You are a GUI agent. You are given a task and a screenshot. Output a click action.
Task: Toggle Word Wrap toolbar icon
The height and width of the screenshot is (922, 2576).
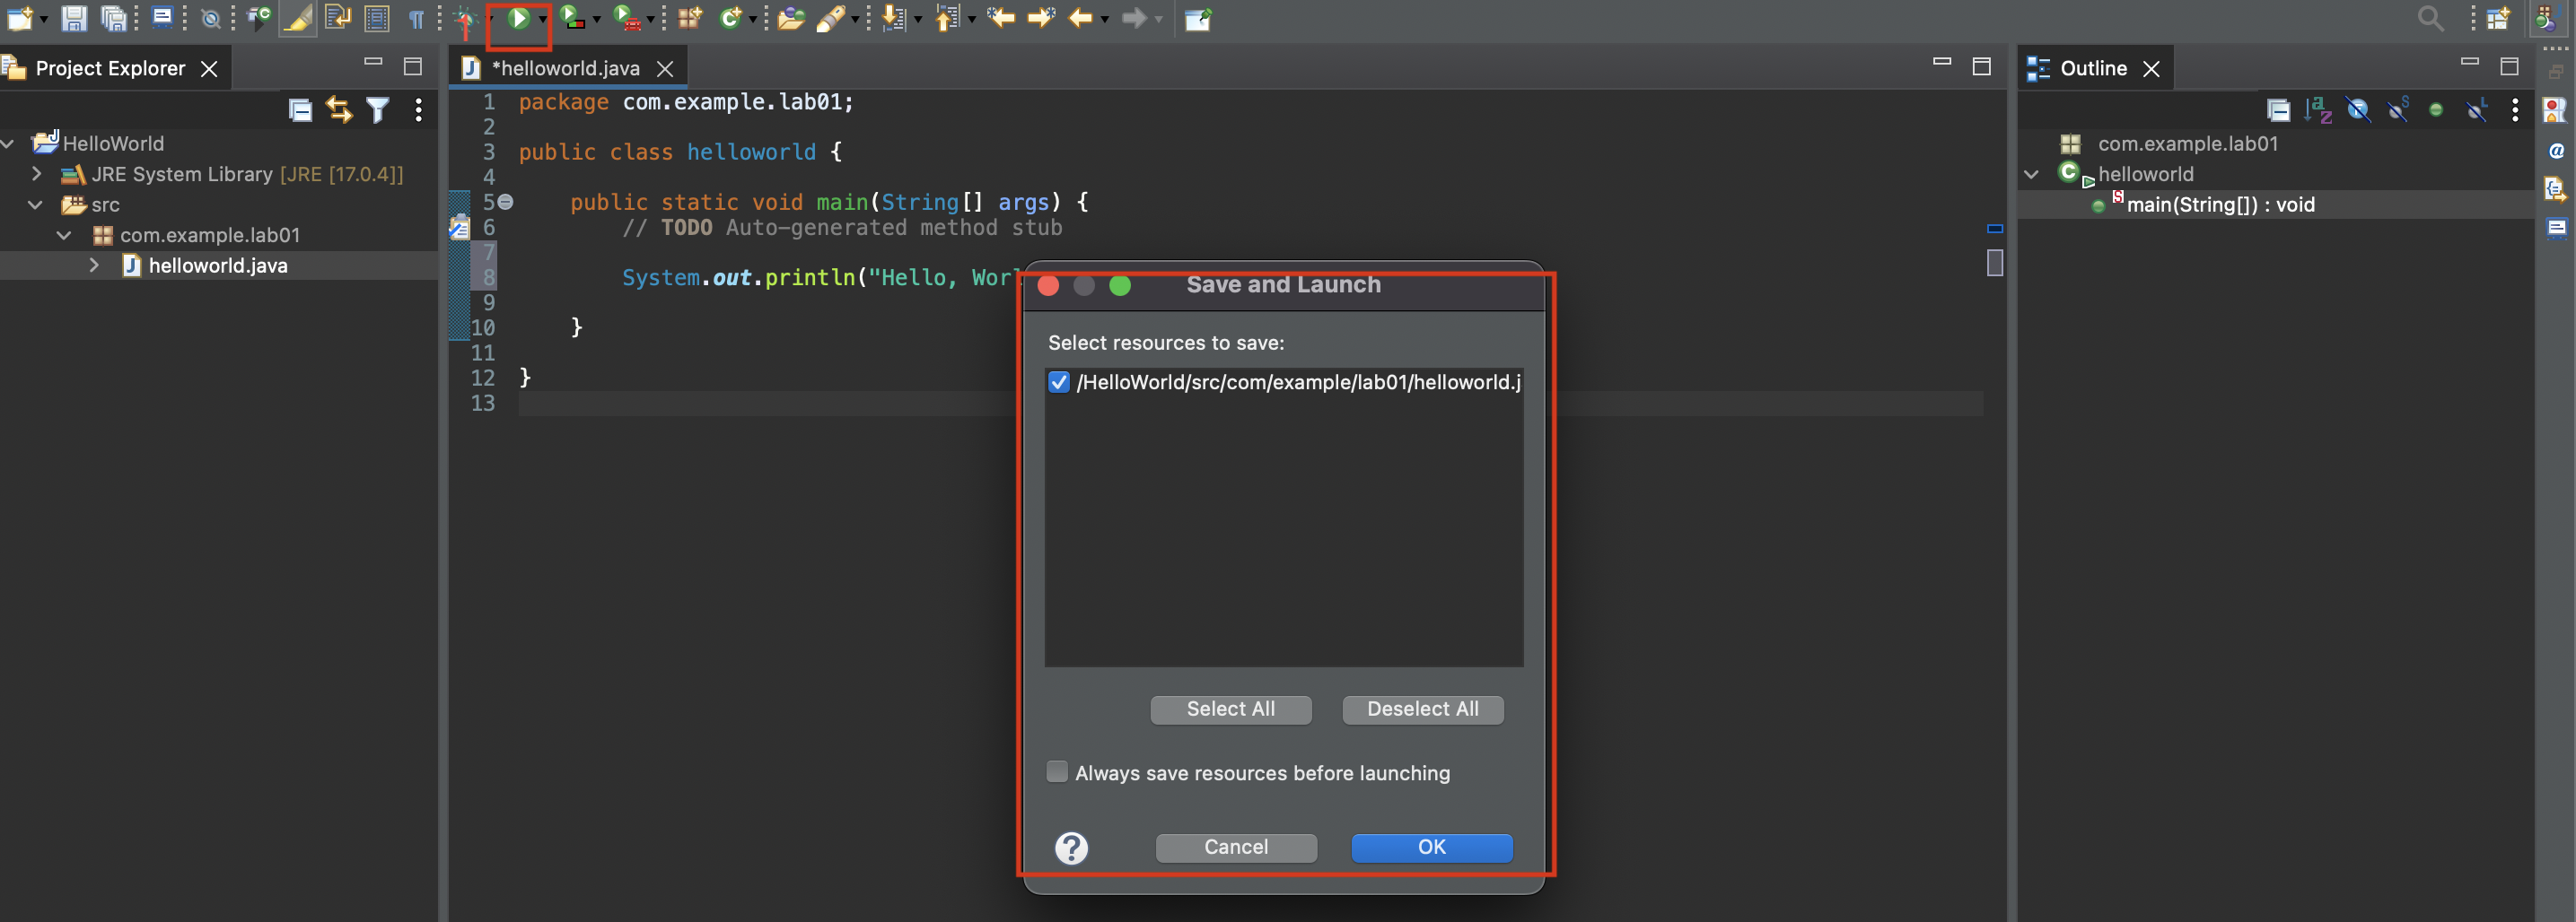(x=338, y=18)
